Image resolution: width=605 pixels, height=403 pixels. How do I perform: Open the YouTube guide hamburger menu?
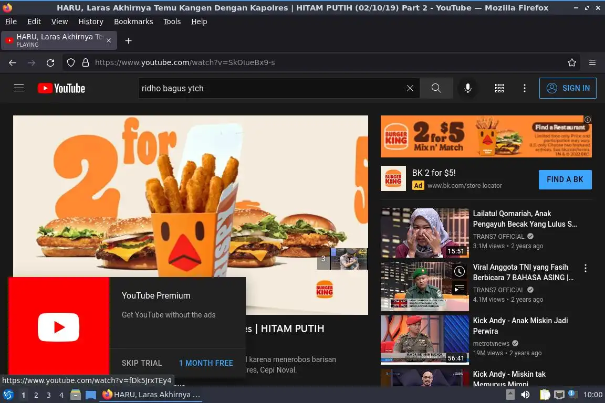pos(19,88)
